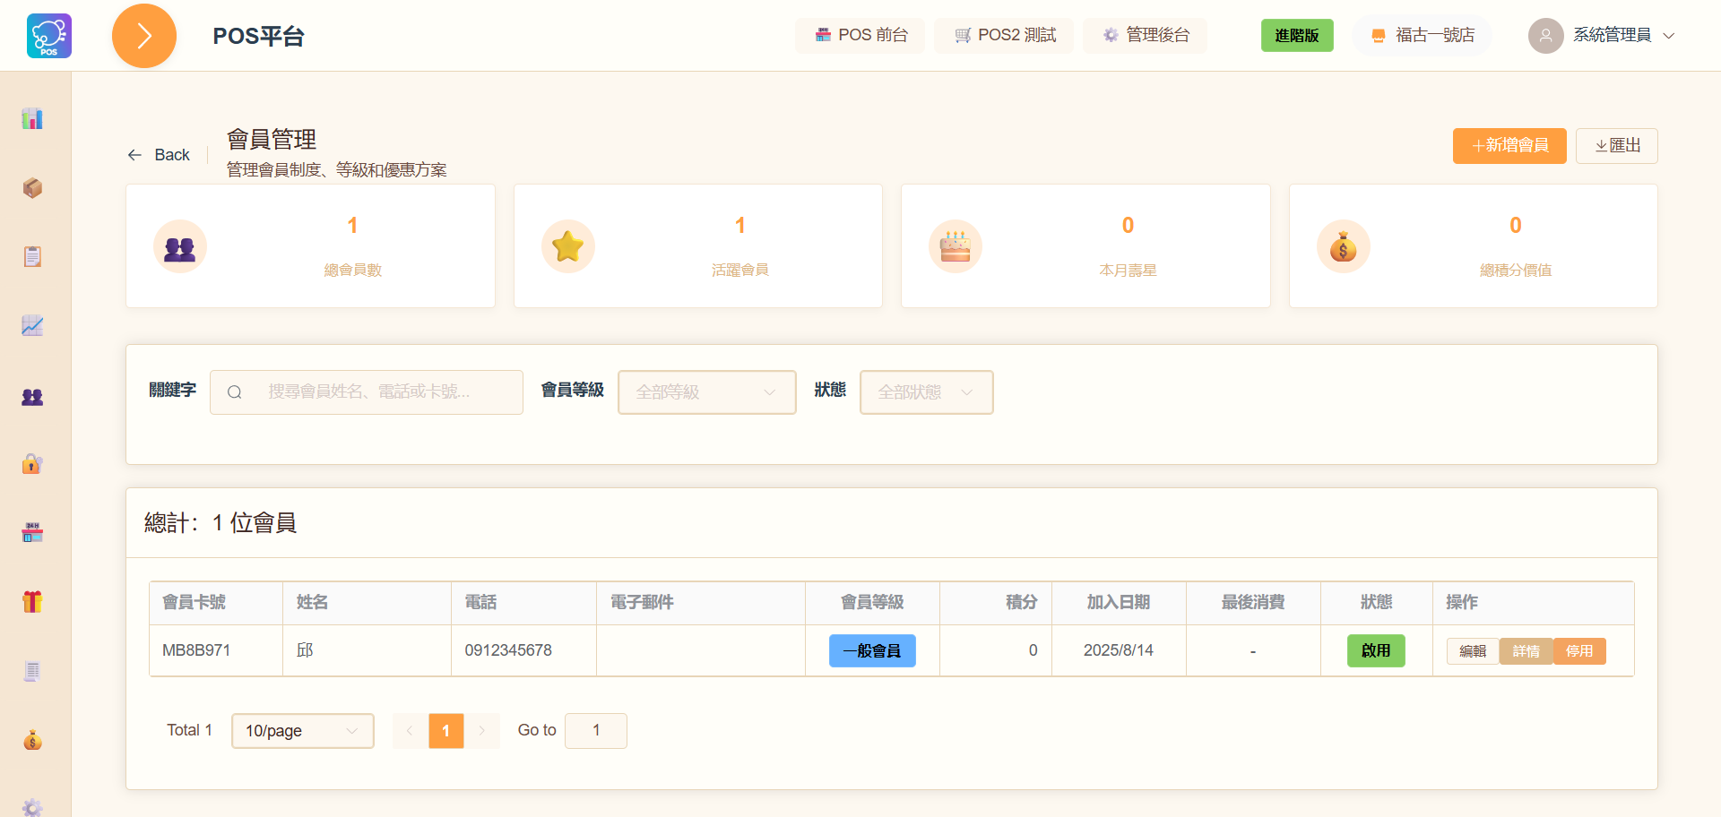Open the permissions padlock icon
This screenshot has width=1721, height=817.
[32, 463]
